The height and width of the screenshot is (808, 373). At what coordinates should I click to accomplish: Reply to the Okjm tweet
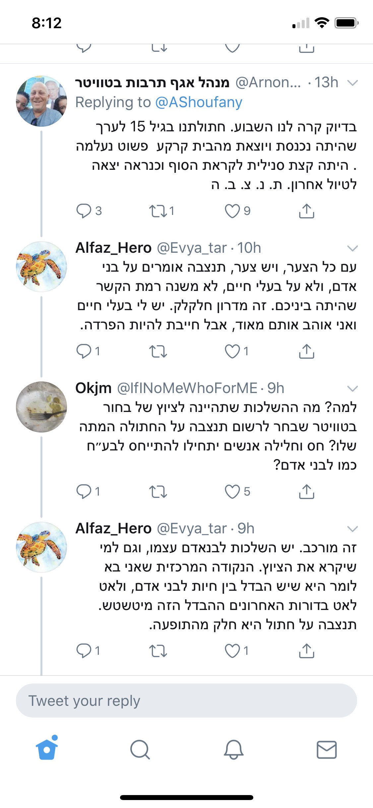(x=84, y=492)
